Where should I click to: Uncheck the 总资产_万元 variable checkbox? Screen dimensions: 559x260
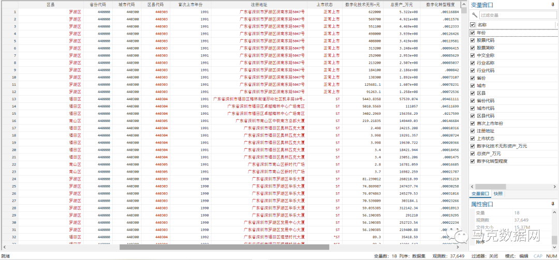click(x=473, y=154)
